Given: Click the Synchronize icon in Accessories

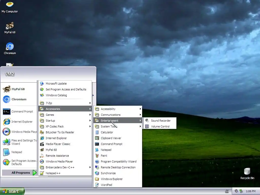Looking at the screenshot, I should (97, 173).
